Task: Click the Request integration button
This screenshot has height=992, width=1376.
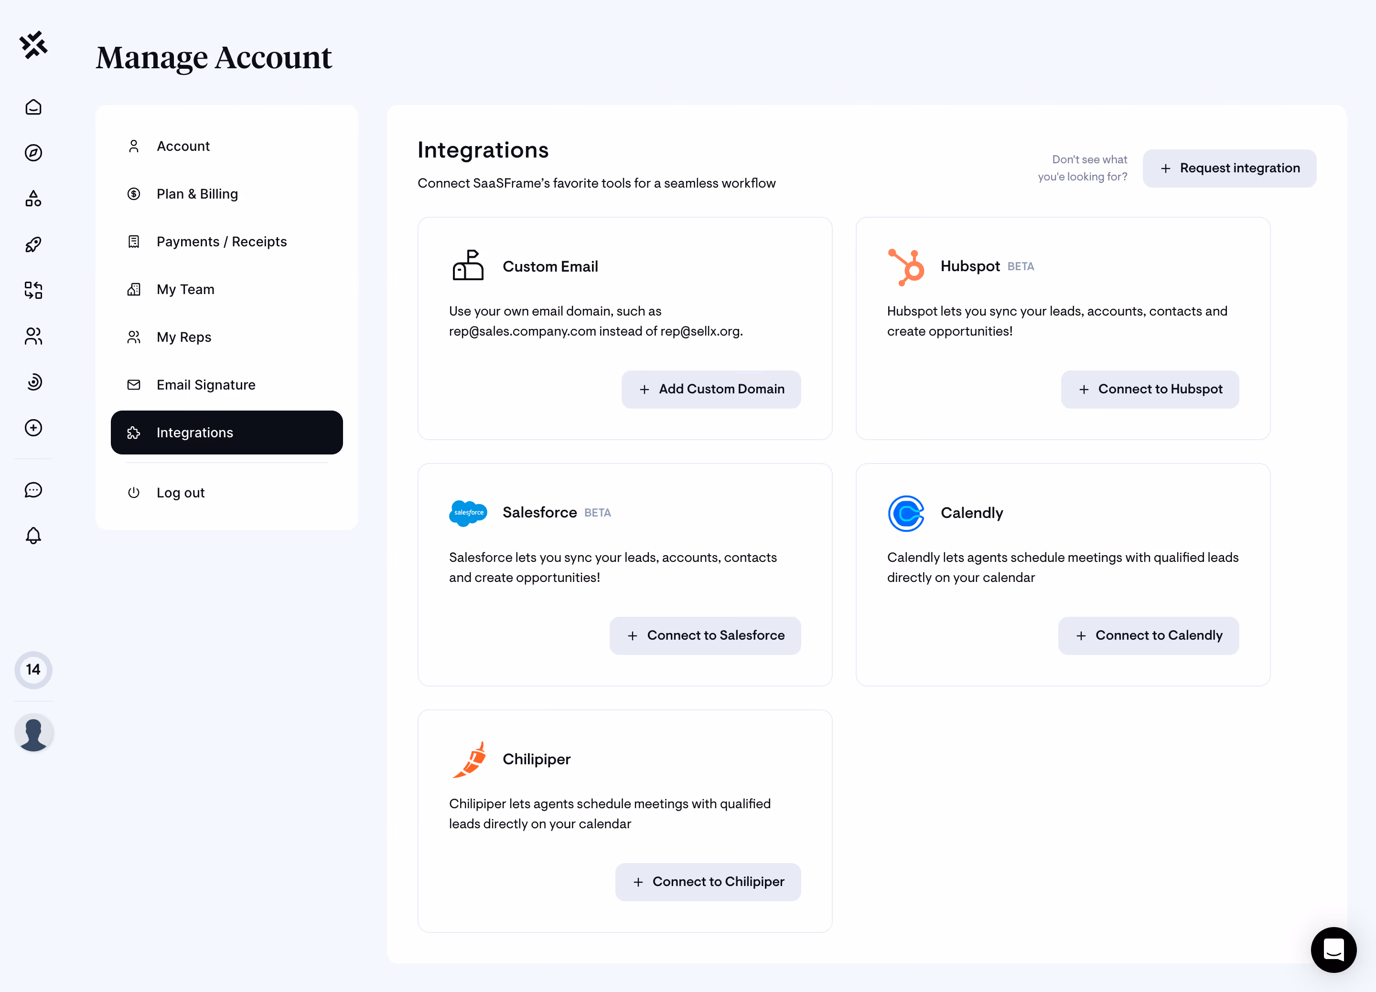Action: pyautogui.click(x=1229, y=169)
